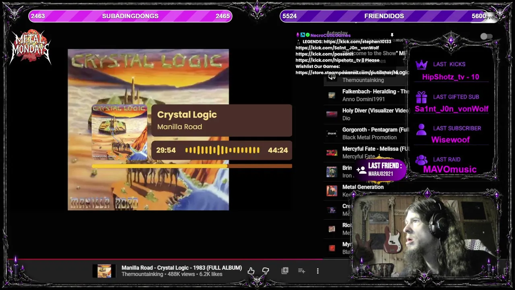Click the 'Dio' channel name
Image resolution: width=515 pixels, height=290 pixels.
click(x=346, y=118)
